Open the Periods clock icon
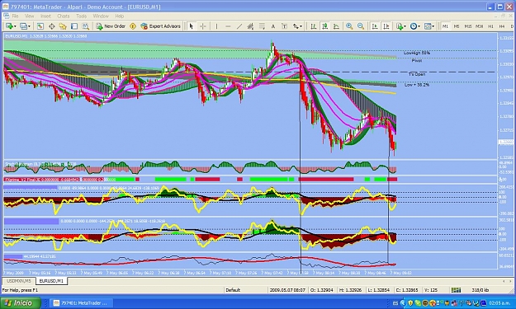Image resolution: width=516 pixels, height=309 pixels. pyautogui.click(x=414, y=26)
